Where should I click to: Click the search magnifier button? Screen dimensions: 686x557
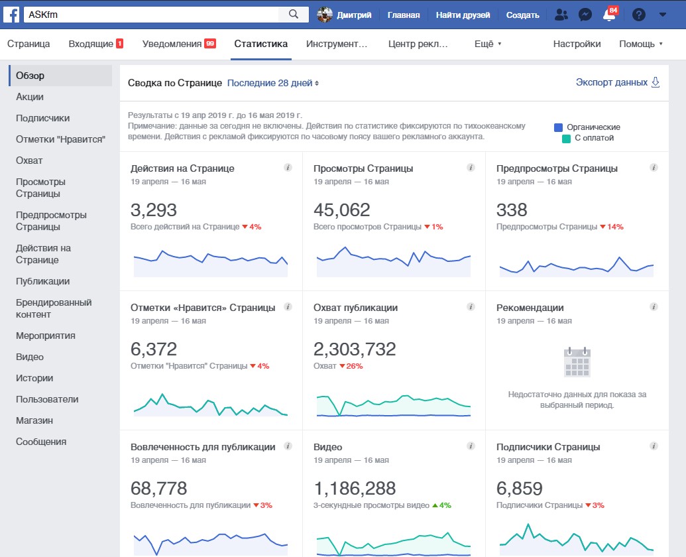tap(294, 15)
